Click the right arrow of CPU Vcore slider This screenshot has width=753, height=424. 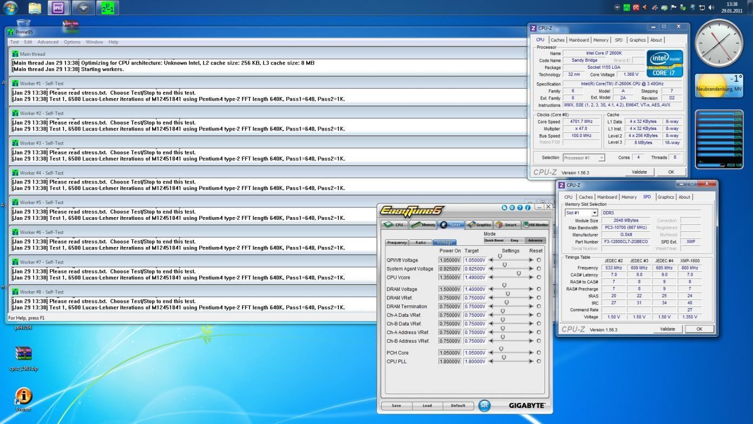tap(531, 277)
